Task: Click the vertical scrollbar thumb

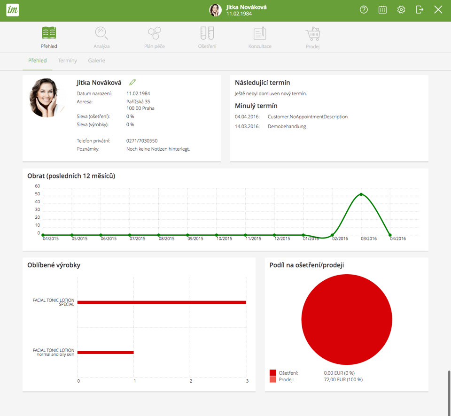Action: pos(449,393)
